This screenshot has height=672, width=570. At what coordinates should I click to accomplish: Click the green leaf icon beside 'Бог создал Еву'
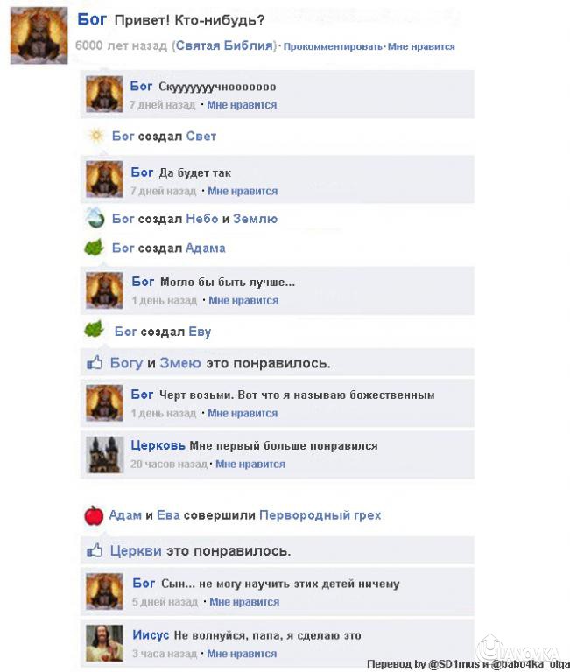click(95, 330)
